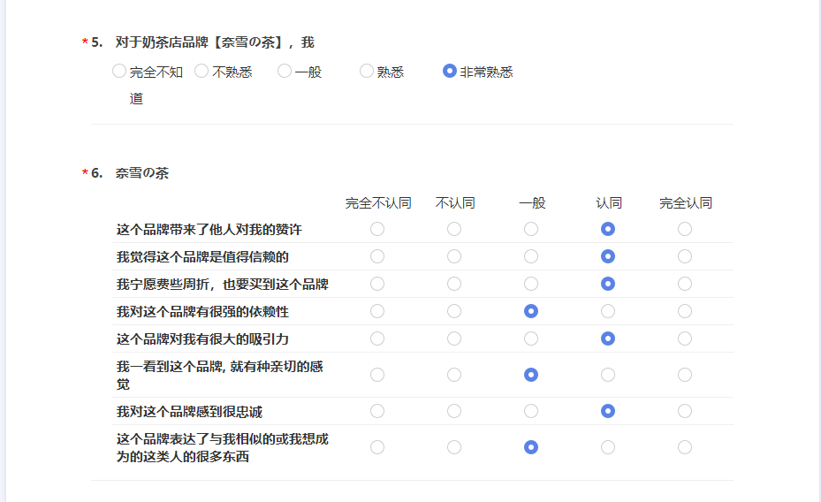821x502 pixels.
Task: Tick 不认同 for 这个品牌对我有很大的吸引力
Action: [x=454, y=338]
